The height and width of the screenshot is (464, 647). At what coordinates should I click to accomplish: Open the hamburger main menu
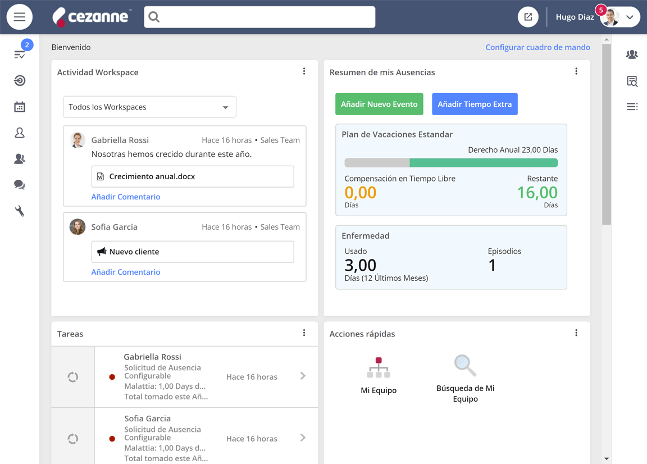pos(20,17)
